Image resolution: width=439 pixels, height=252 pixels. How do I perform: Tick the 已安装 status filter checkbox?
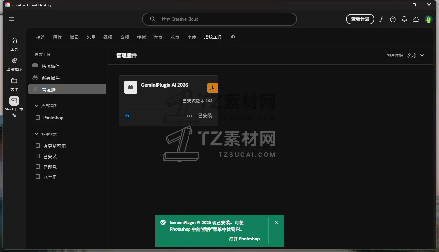pyautogui.click(x=38, y=156)
